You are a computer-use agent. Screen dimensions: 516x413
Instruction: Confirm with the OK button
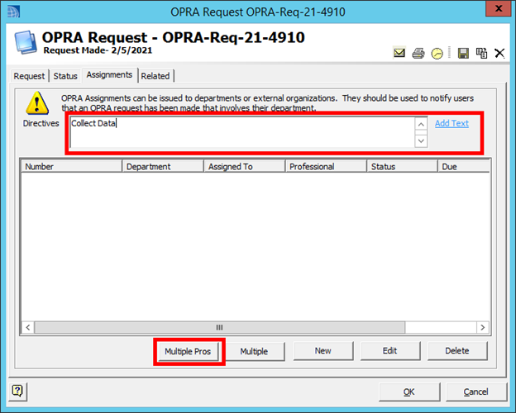point(409,392)
